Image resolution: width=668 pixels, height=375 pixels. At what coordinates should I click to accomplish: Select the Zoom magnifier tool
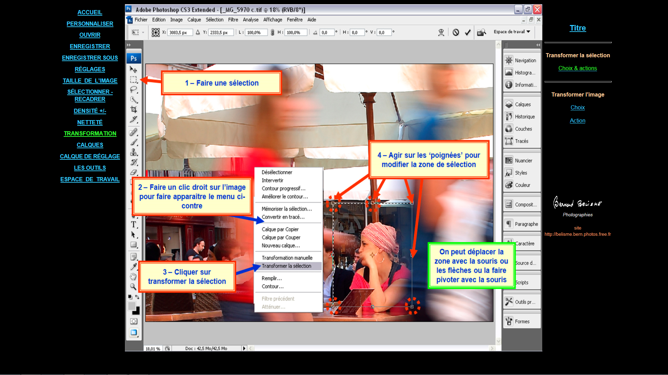tap(134, 287)
